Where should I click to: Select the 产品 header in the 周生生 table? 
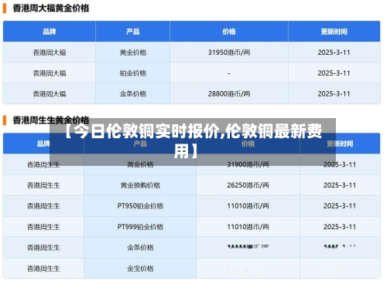click(x=140, y=144)
